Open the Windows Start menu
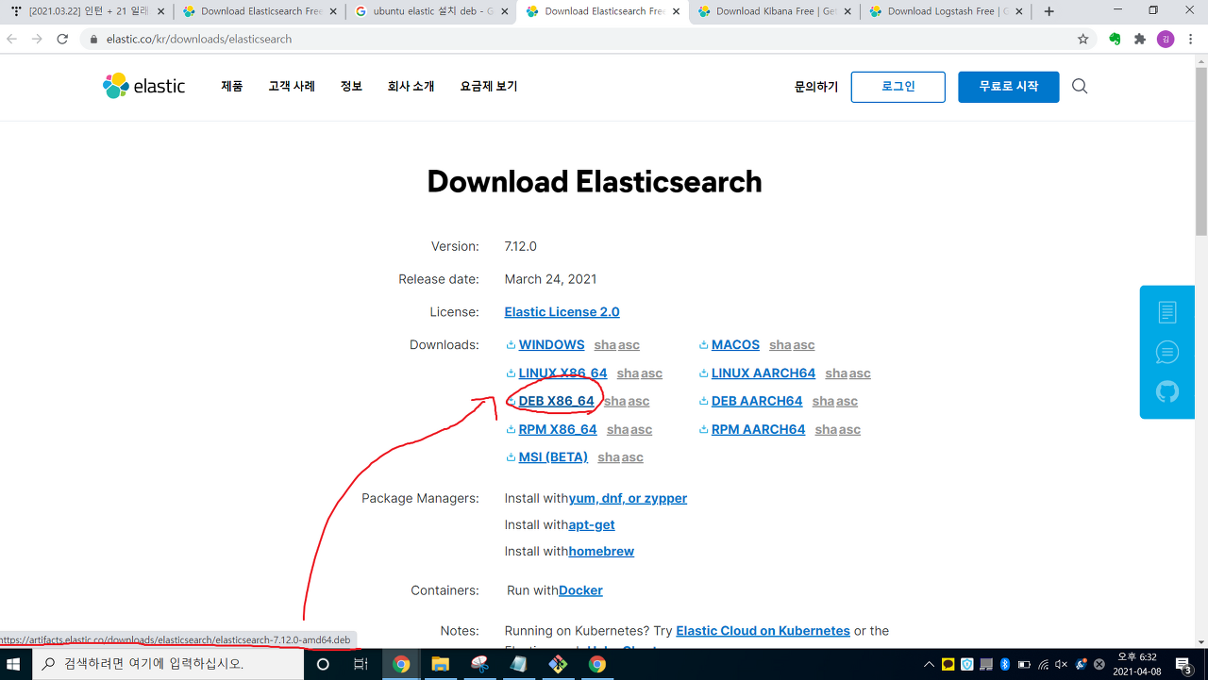Viewport: 1208px width, 680px height. point(15,664)
